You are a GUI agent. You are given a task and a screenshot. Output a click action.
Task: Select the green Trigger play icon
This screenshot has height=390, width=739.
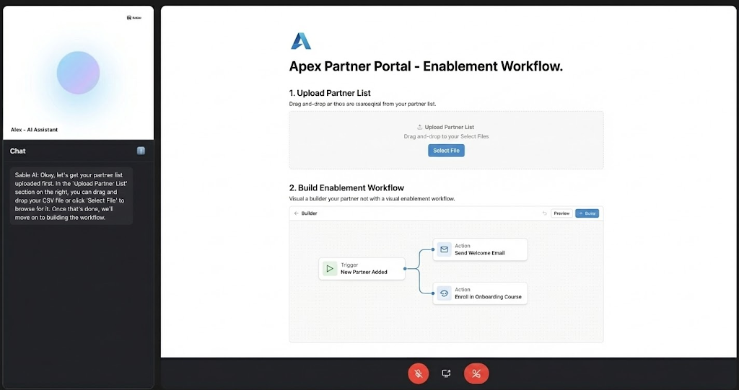(x=329, y=269)
